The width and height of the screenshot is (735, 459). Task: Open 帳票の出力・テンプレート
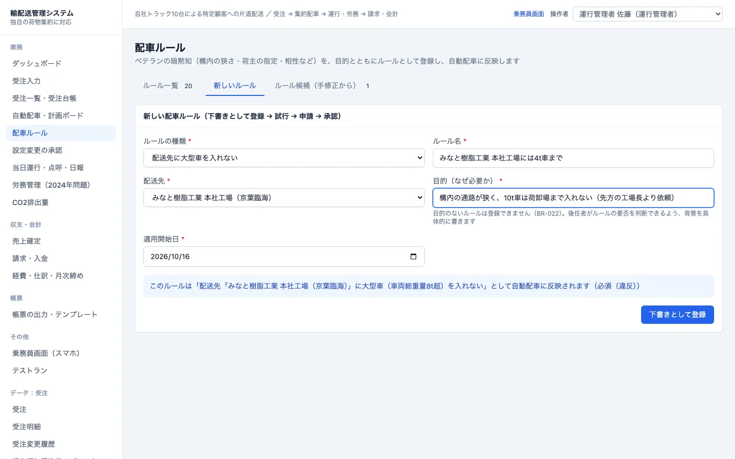(61, 315)
